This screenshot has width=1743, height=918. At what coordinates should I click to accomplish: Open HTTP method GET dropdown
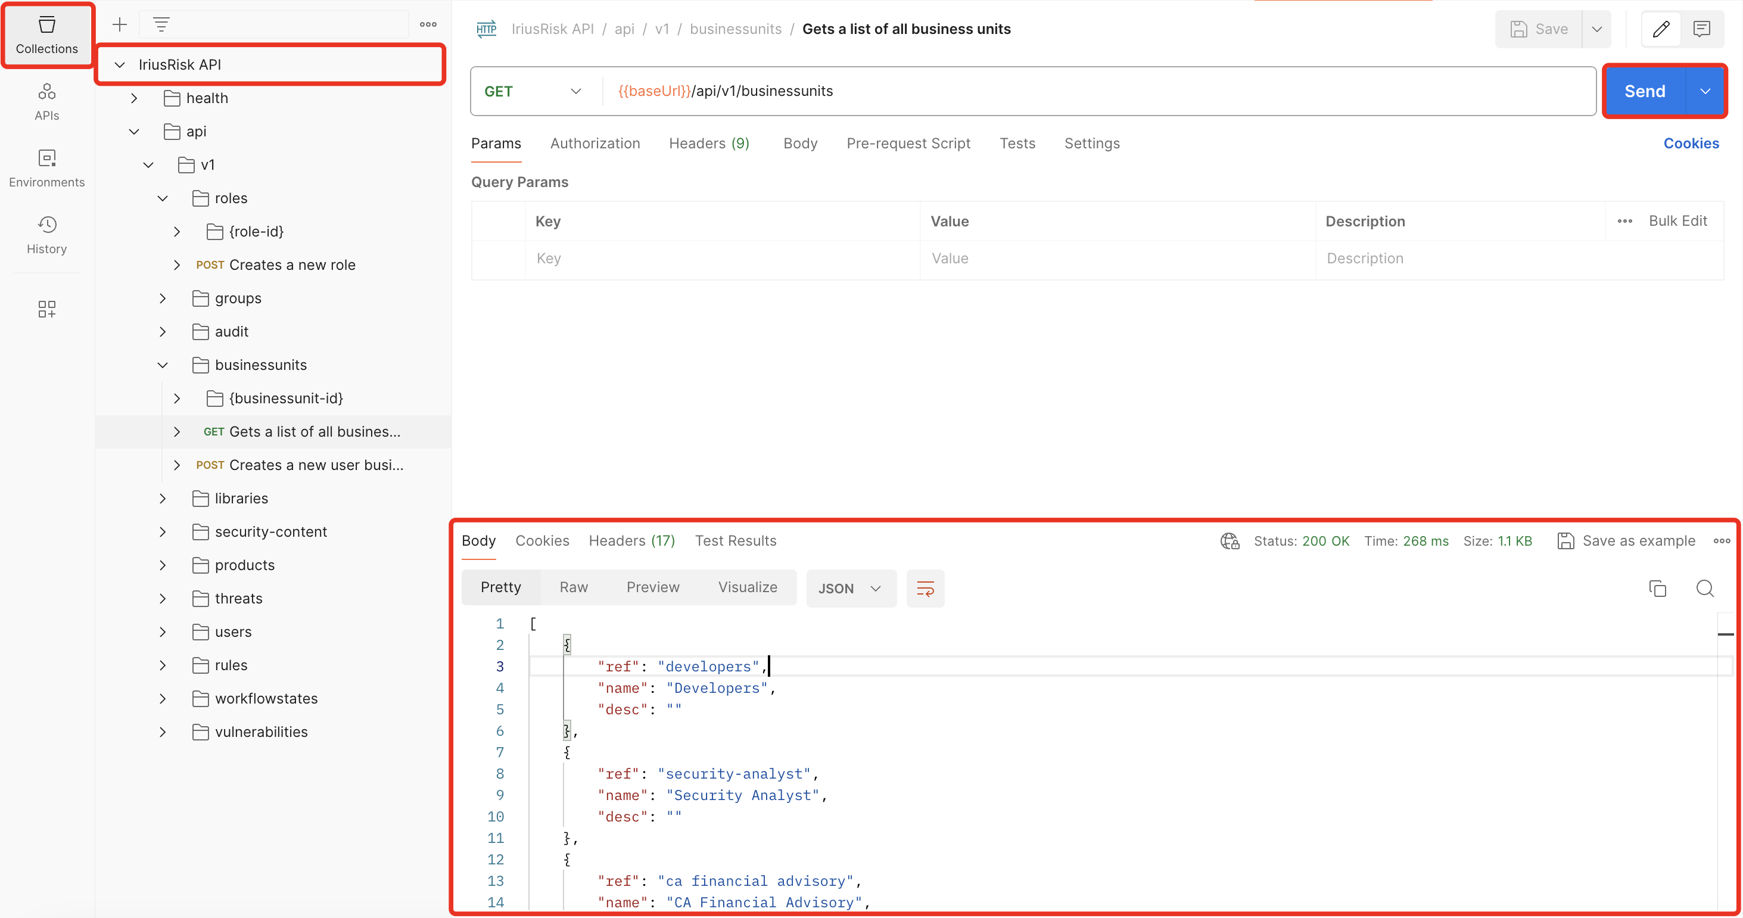tap(533, 91)
